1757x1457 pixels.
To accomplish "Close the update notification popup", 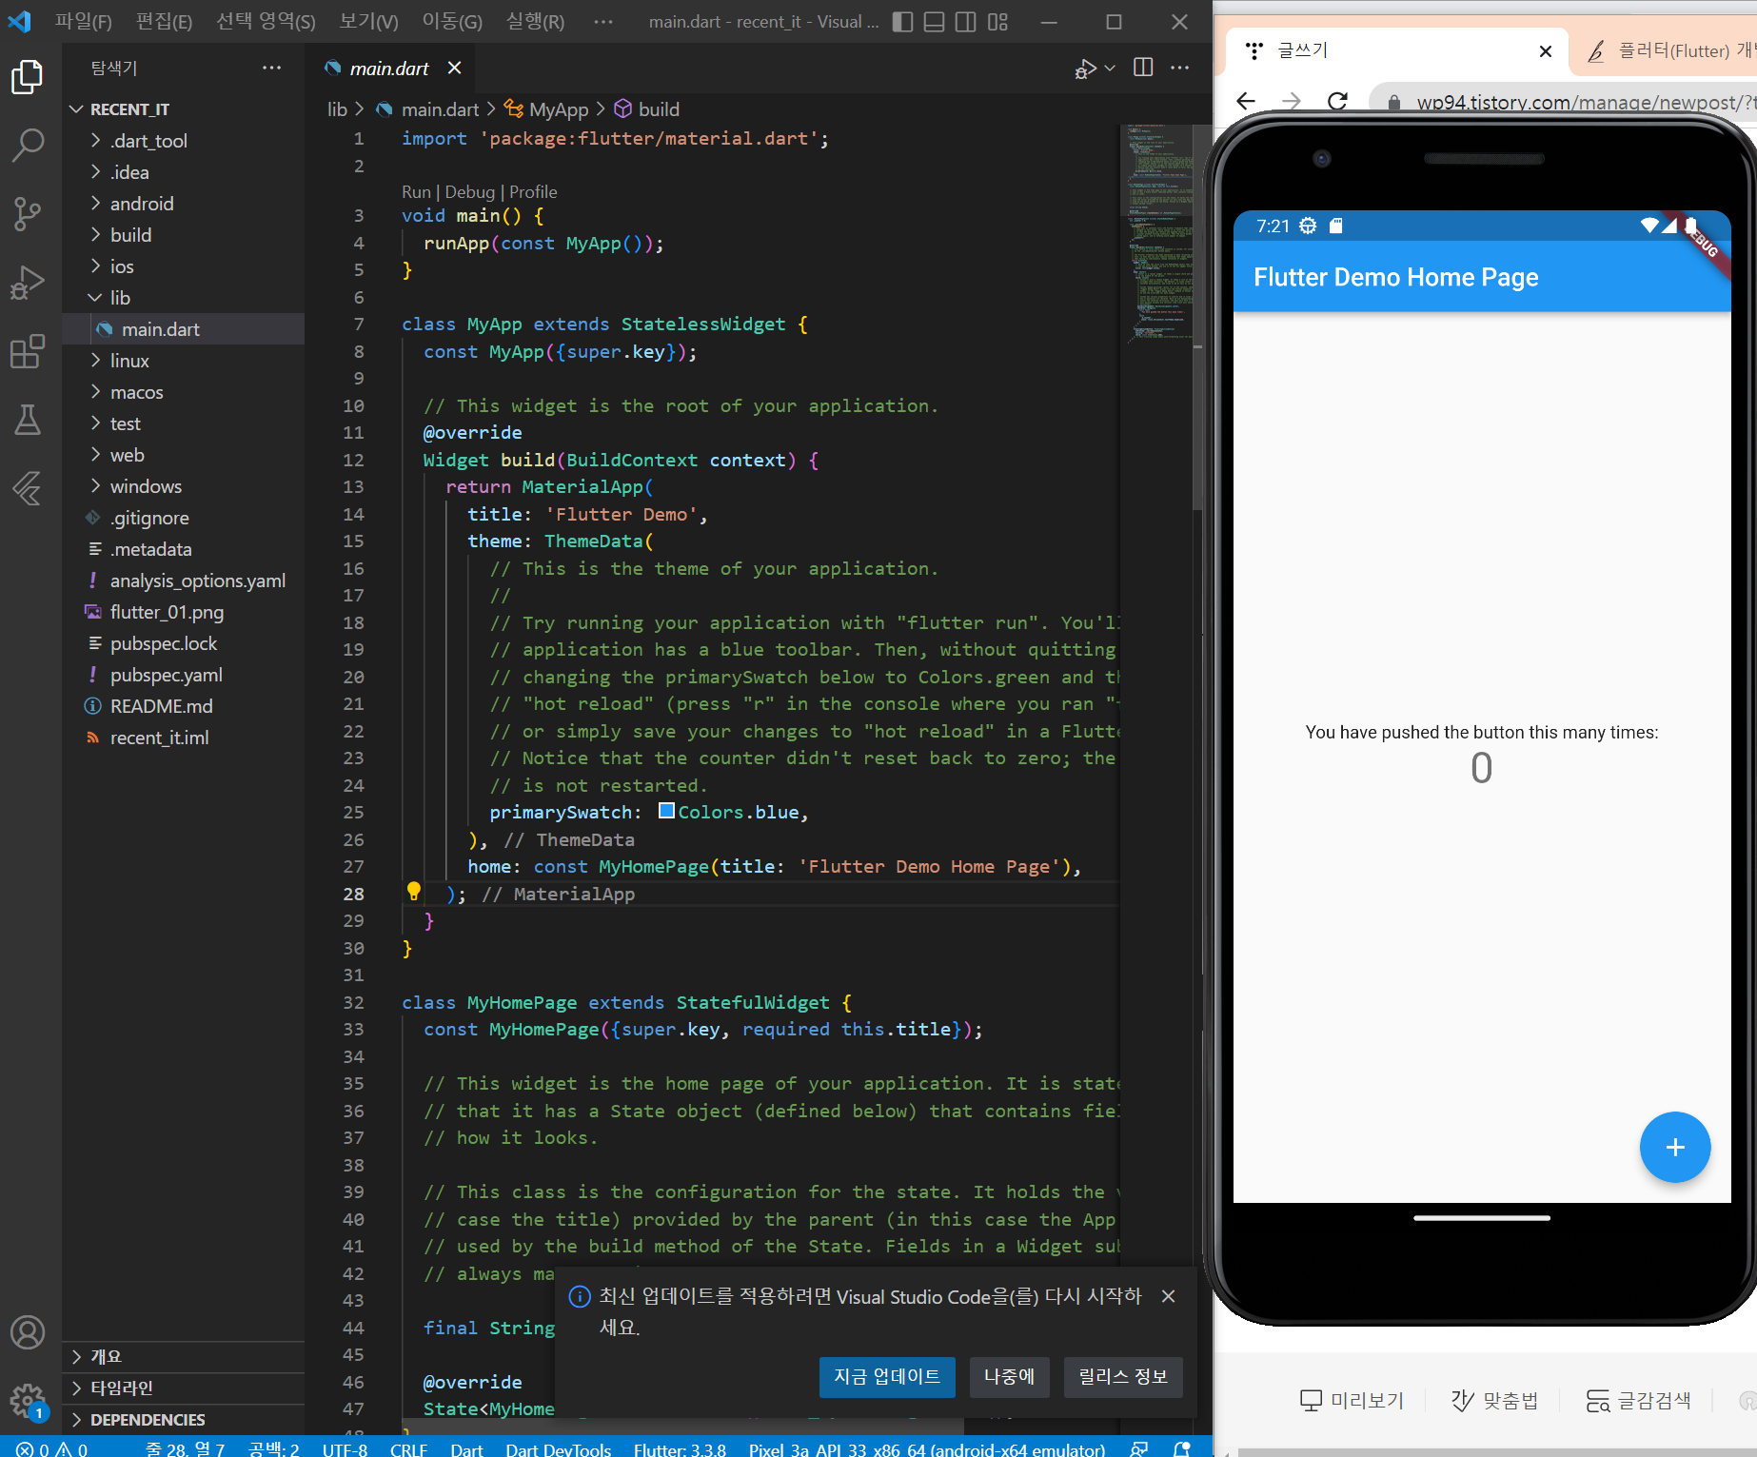I will pyautogui.click(x=1169, y=1295).
